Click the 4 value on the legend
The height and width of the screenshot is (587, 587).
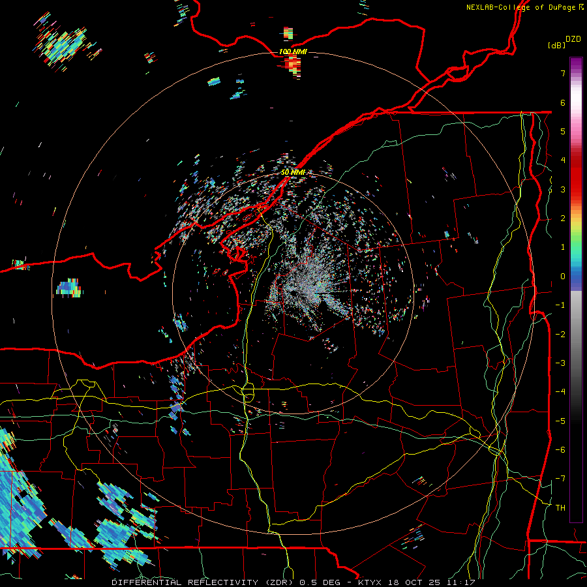click(x=563, y=160)
